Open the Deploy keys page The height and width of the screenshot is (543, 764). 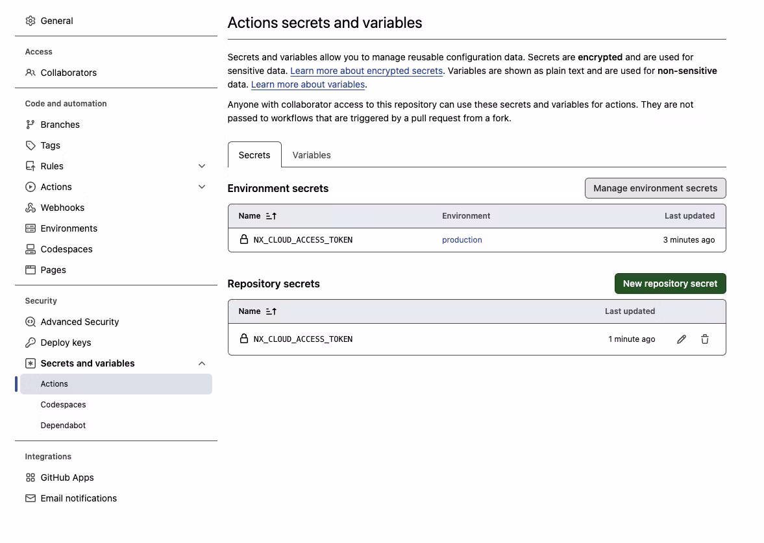tap(65, 342)
